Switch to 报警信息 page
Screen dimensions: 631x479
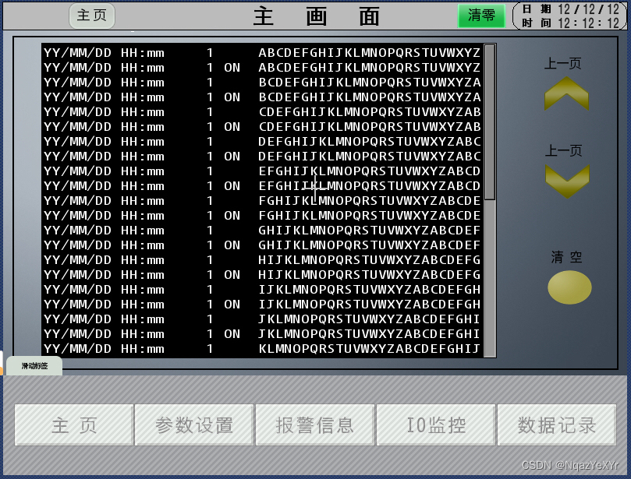pos(314,424)
